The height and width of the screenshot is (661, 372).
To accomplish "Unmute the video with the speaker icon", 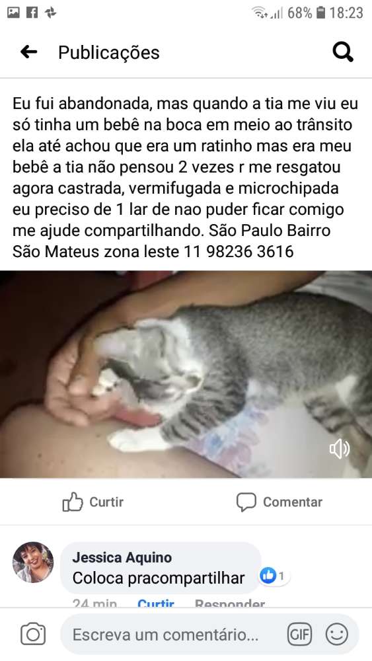I will (x=340, y=449).
